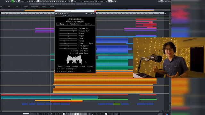The width and height of the screenshot is (205, 115).
Task: Select the Split scissors tool
Action: coord(46,1)
